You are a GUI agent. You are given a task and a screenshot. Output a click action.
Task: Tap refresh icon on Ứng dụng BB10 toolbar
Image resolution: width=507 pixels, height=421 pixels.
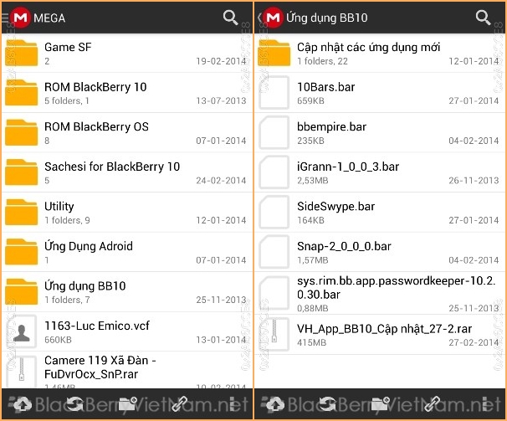point(327,404)
